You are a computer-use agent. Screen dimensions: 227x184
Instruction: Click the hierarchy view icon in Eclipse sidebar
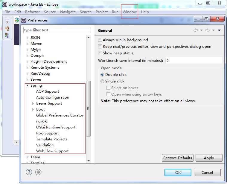click(7, 29)
